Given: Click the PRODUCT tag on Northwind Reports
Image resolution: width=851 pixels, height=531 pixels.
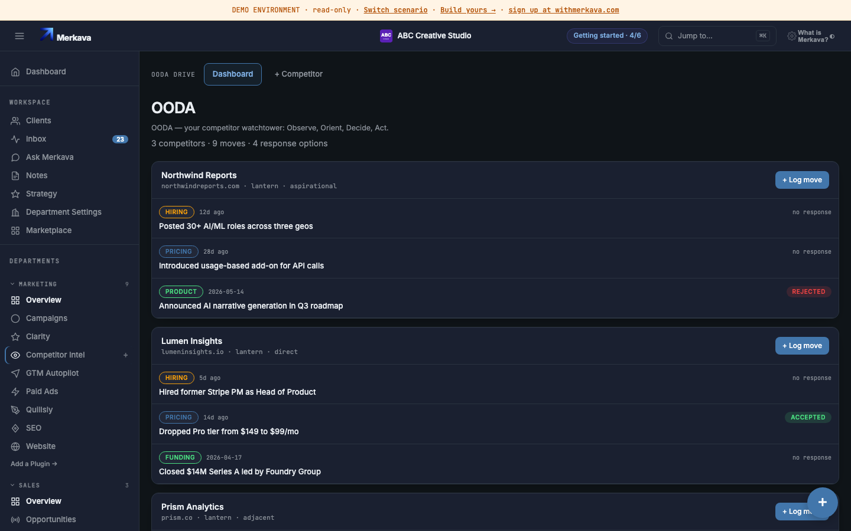Looking at the screenshot, I should pyautogui.click(x=181, y=291).
